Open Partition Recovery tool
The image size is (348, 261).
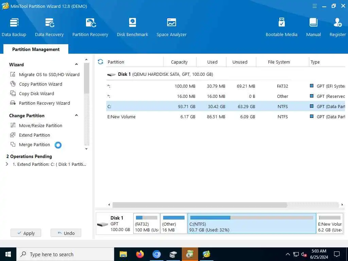[90, 27]
